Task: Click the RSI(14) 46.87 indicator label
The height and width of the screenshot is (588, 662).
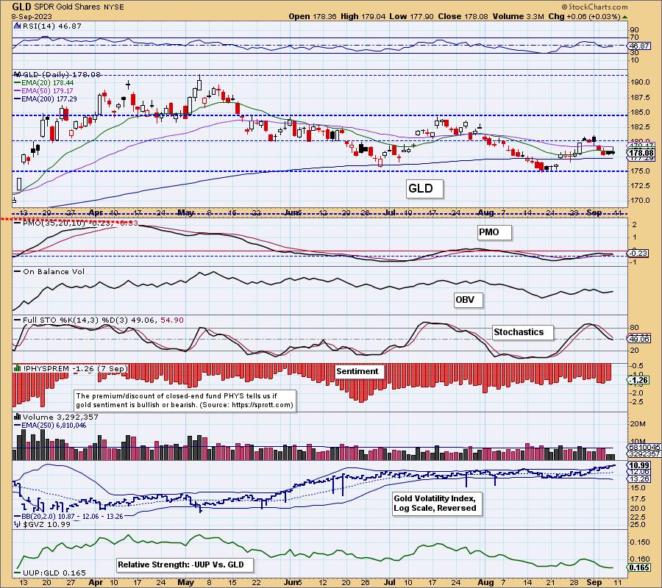Action: tap(52, 26)
